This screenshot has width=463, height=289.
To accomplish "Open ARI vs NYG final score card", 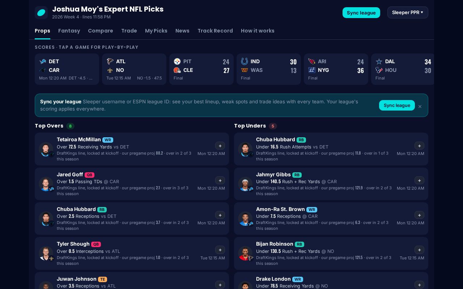I will (336, 69).
